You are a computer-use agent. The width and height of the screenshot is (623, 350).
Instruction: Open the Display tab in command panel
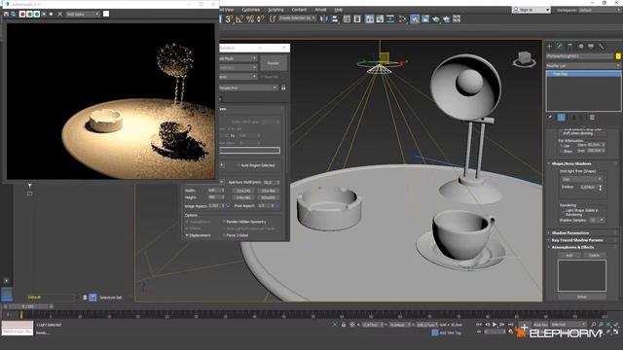click(x=591, y=47)
